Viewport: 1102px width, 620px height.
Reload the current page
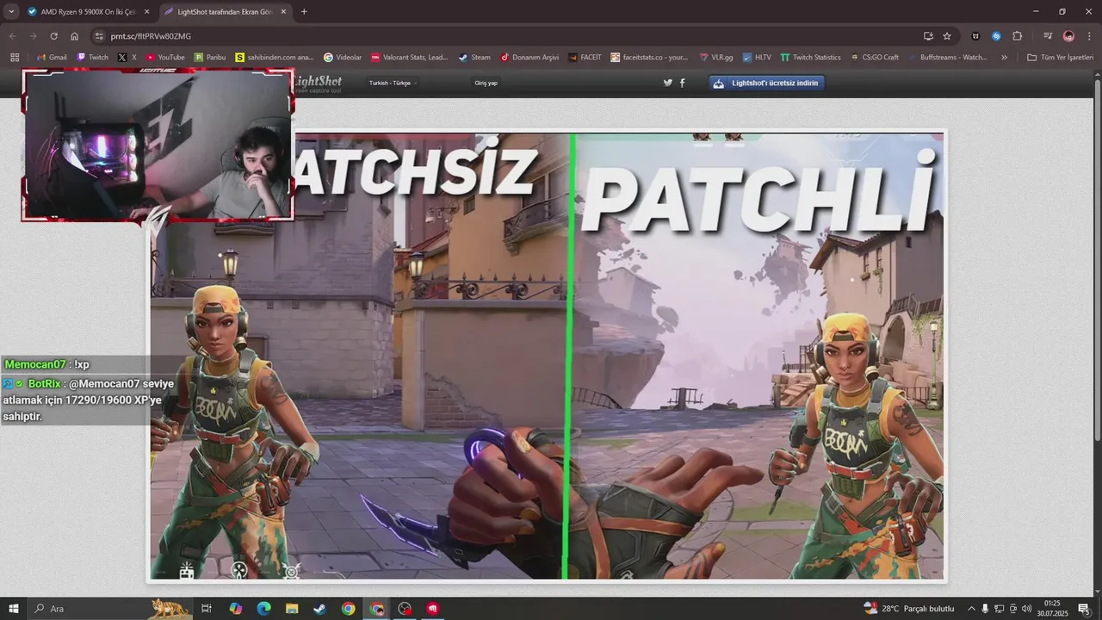coord(53,36)
